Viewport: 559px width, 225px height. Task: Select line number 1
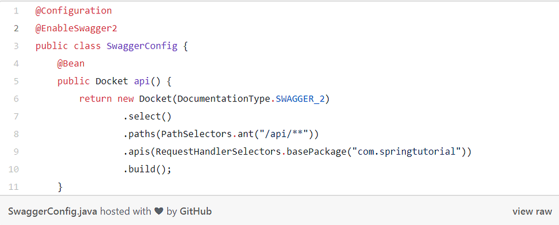[x=16, y=11]
